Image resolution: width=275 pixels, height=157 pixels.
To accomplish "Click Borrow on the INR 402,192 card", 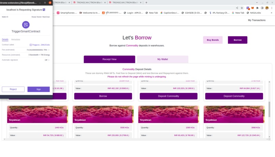I will pyautogui.click(x=103, y=96).
